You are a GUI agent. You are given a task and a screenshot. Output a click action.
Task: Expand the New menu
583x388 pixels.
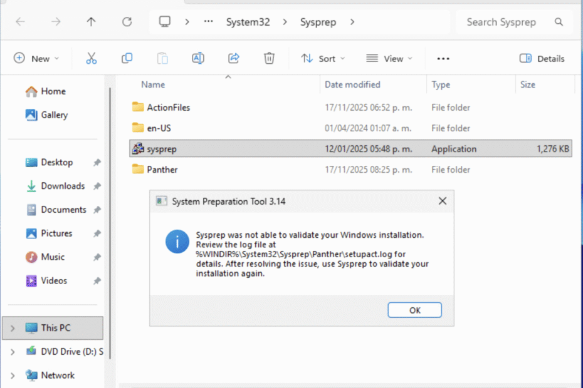pyautogui.click(x=36, y=58)
